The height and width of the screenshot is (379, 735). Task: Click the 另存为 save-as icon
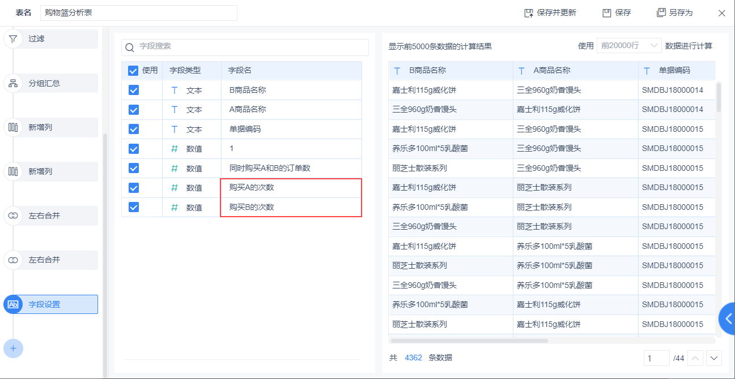(661, 13)
